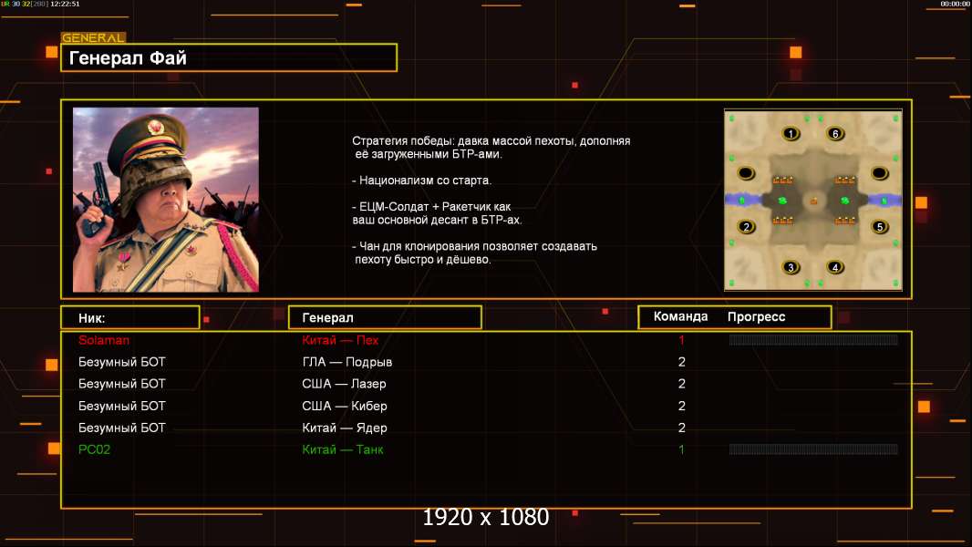
Task: Click team number 2 in the ГЛА — Подрыв row
Action: 682,362
